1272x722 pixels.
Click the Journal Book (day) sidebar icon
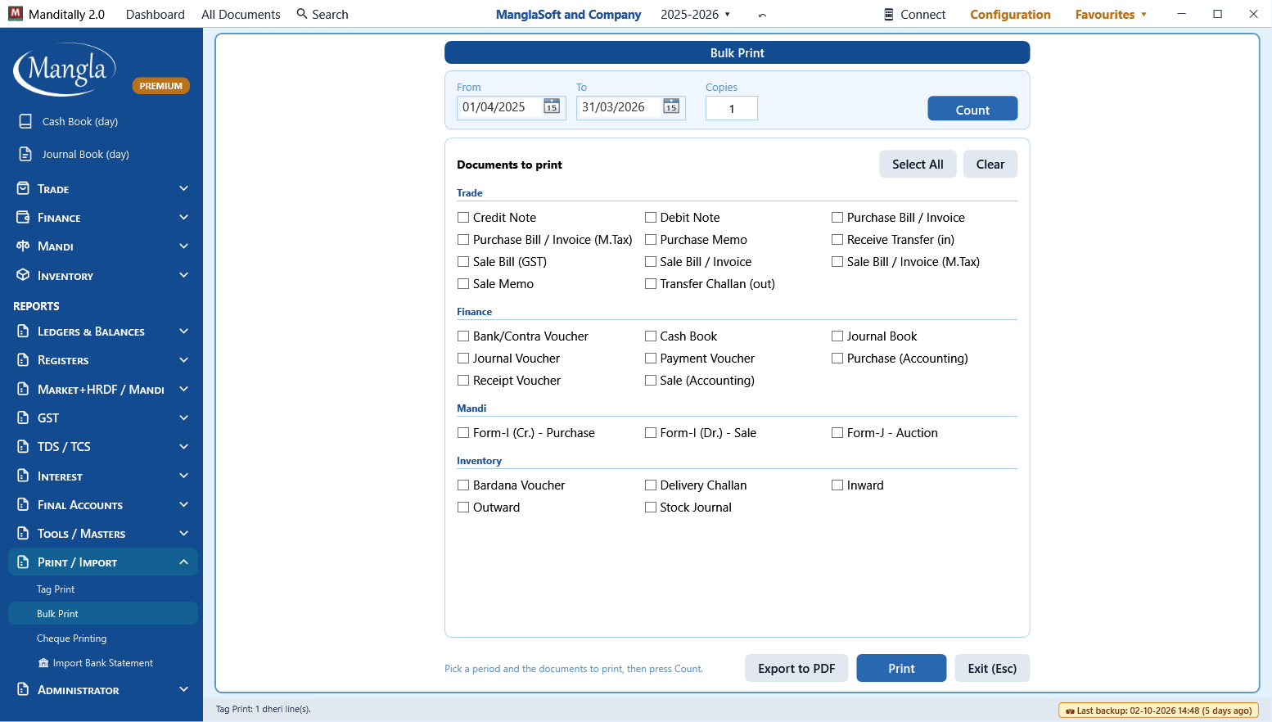point(25,154)
